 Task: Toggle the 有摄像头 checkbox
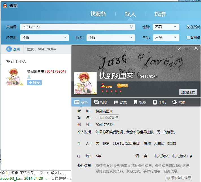(x=188, y=37)
